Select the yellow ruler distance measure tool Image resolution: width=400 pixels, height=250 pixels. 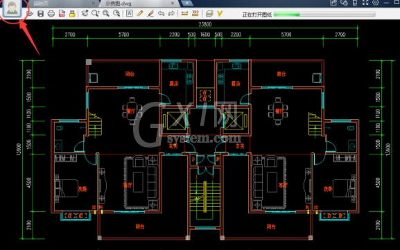click(184, 14)
